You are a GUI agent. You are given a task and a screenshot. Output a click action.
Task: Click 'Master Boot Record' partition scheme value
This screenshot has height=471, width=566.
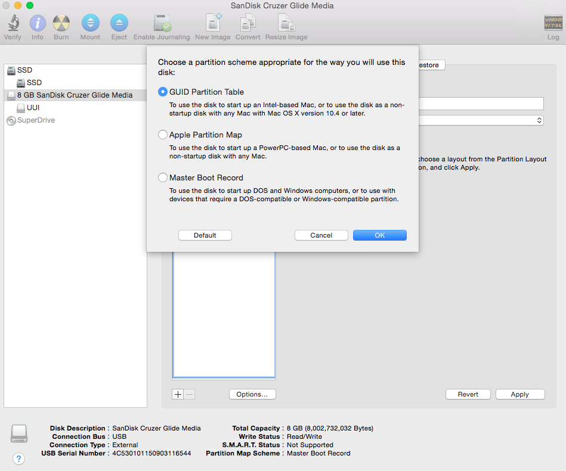pos(318,453)
